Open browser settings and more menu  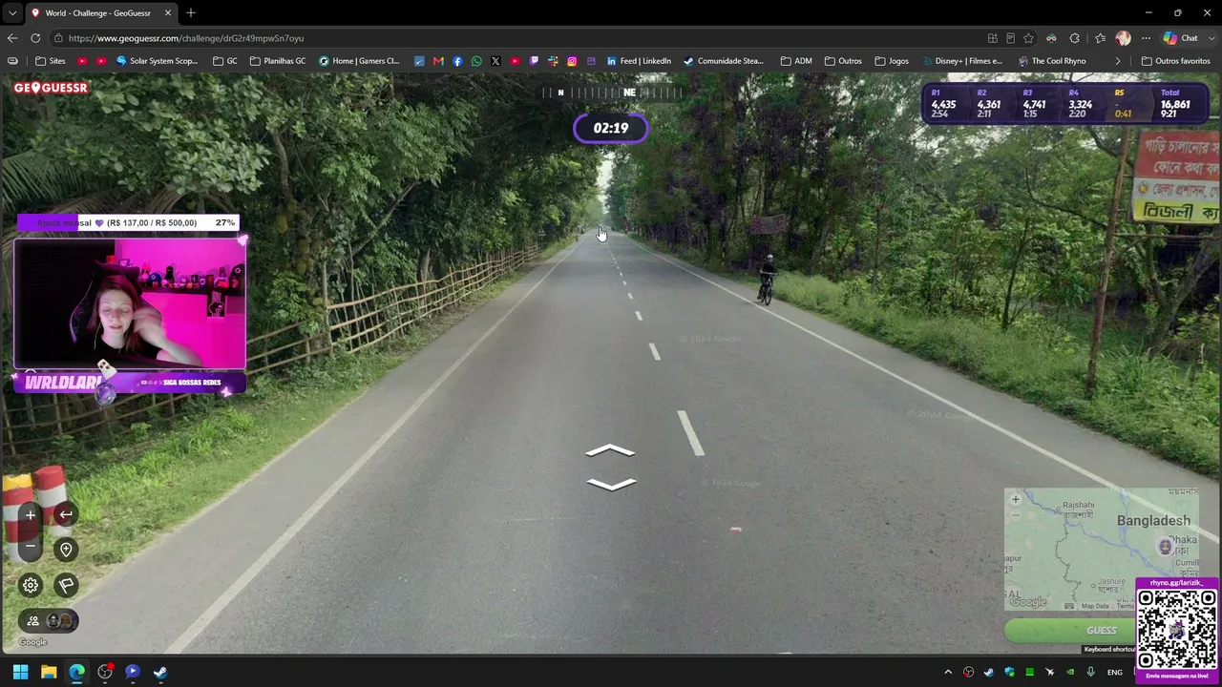click(1147, 38)
